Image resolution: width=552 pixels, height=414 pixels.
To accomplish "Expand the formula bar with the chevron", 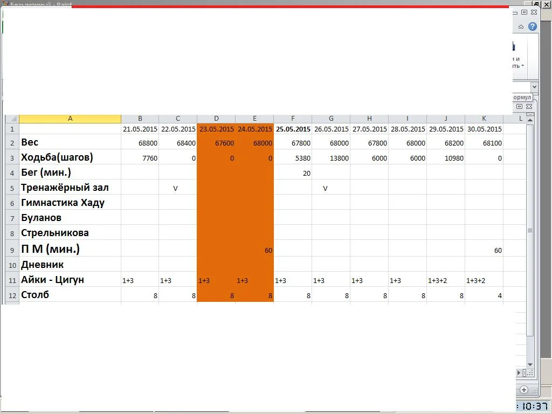I will (534, 87).
